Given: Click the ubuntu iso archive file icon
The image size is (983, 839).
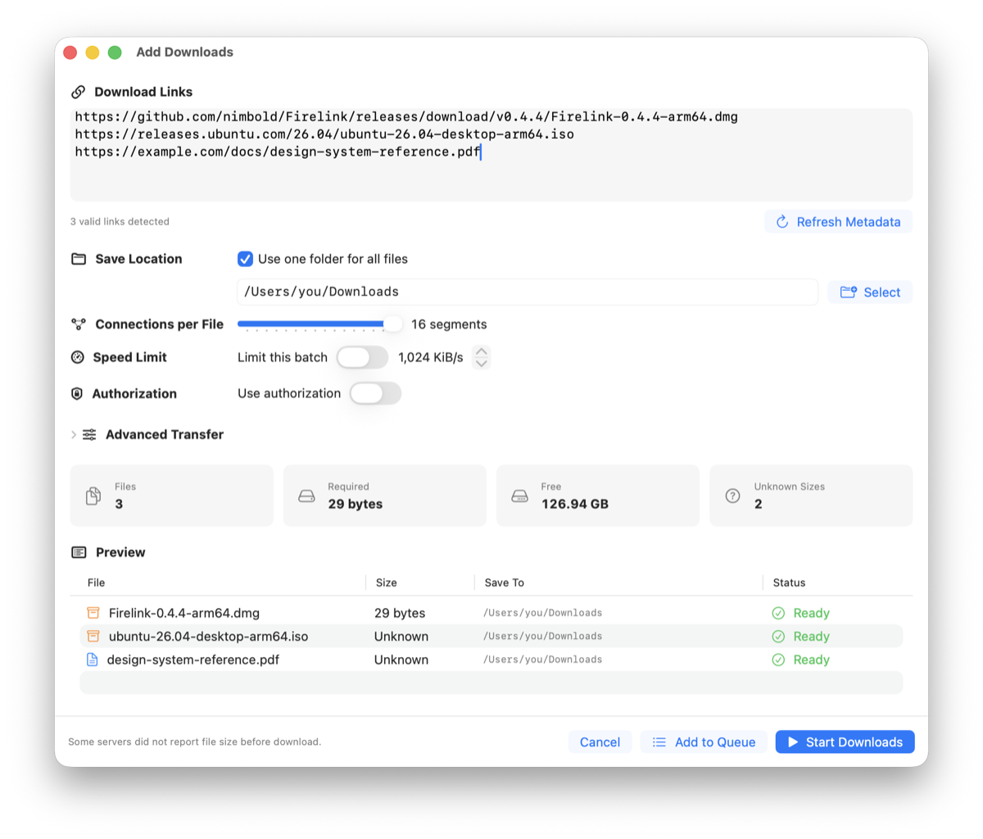Looking at the screenshot, I should click(93, 636).
